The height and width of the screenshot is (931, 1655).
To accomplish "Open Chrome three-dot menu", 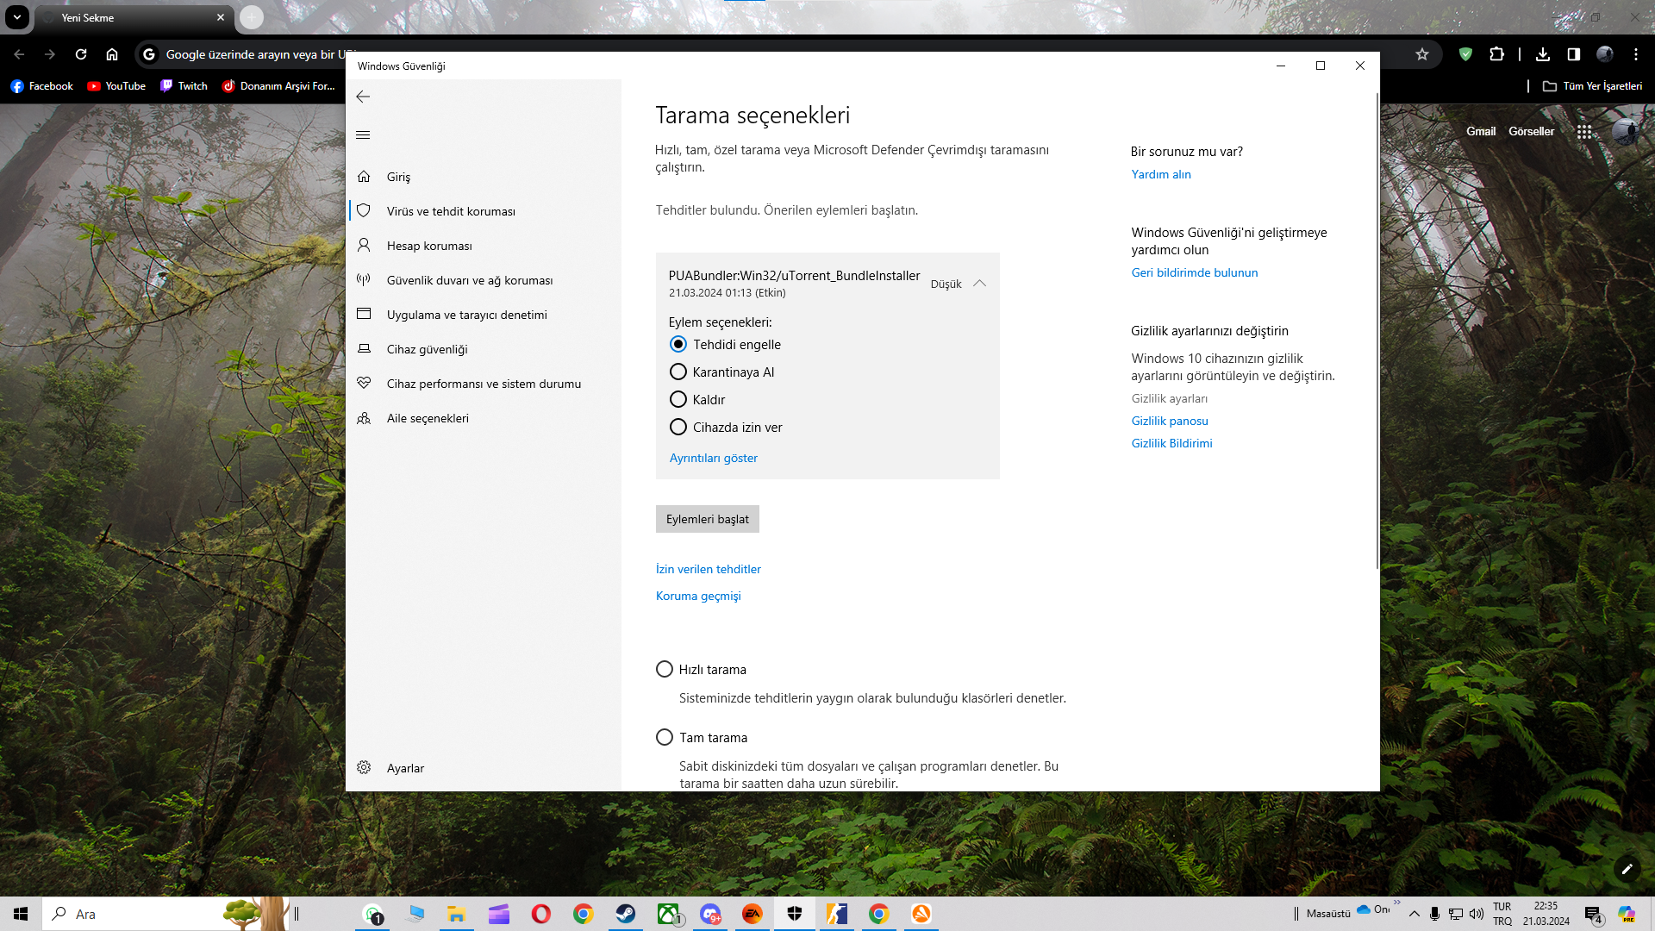I will (x=1636, y=54).
